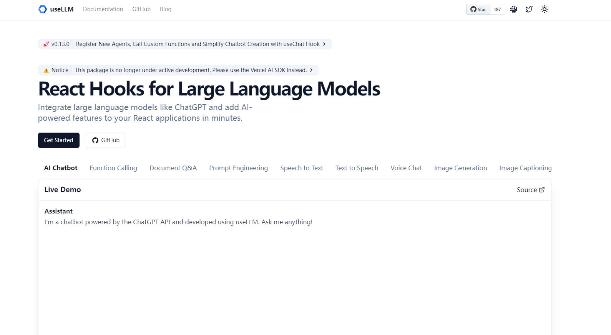Click the chevron arrow on release banner
The height and width of the screenshot is (335, 611).
click(x=324, y=44)
